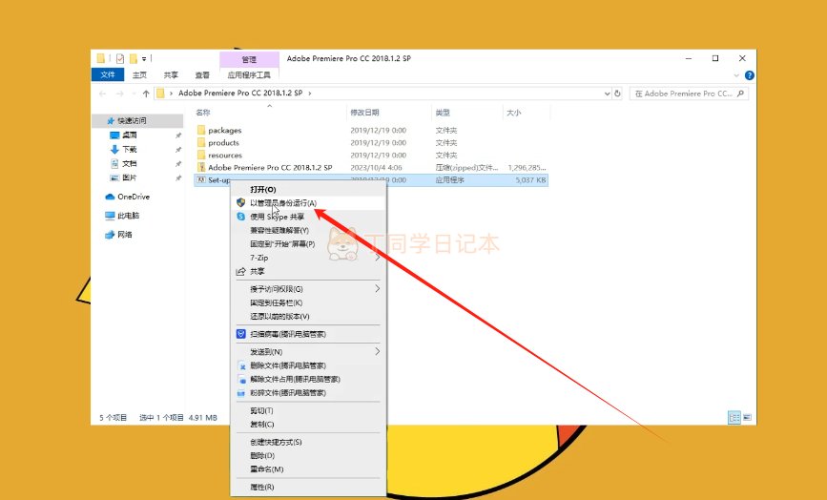Expand the ribbon with the chevron near help
The image size is (827, 500).
point(736,75)
